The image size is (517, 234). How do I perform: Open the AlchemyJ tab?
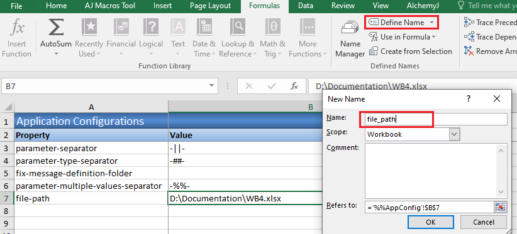pos(423,6)
